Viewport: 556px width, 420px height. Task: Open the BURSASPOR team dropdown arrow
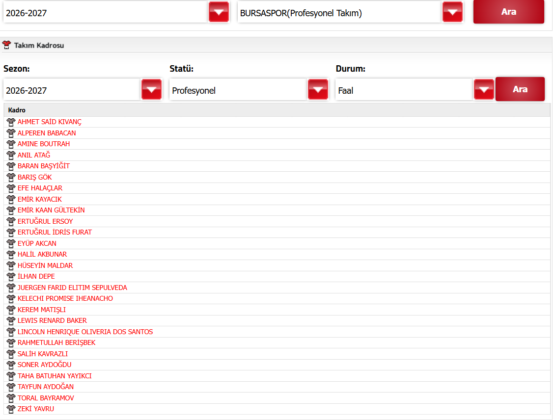coord(452,12)
